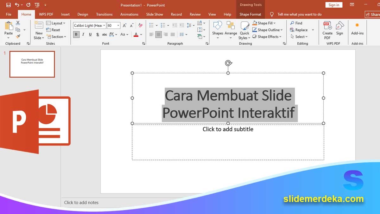Expand the Select dropdown in Editing

point(299,36)
